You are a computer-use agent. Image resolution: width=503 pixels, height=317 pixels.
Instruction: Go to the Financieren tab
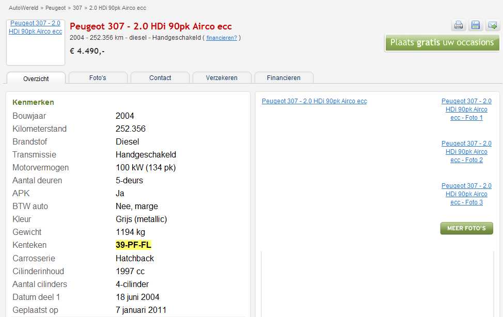click(x=284, y=78)
